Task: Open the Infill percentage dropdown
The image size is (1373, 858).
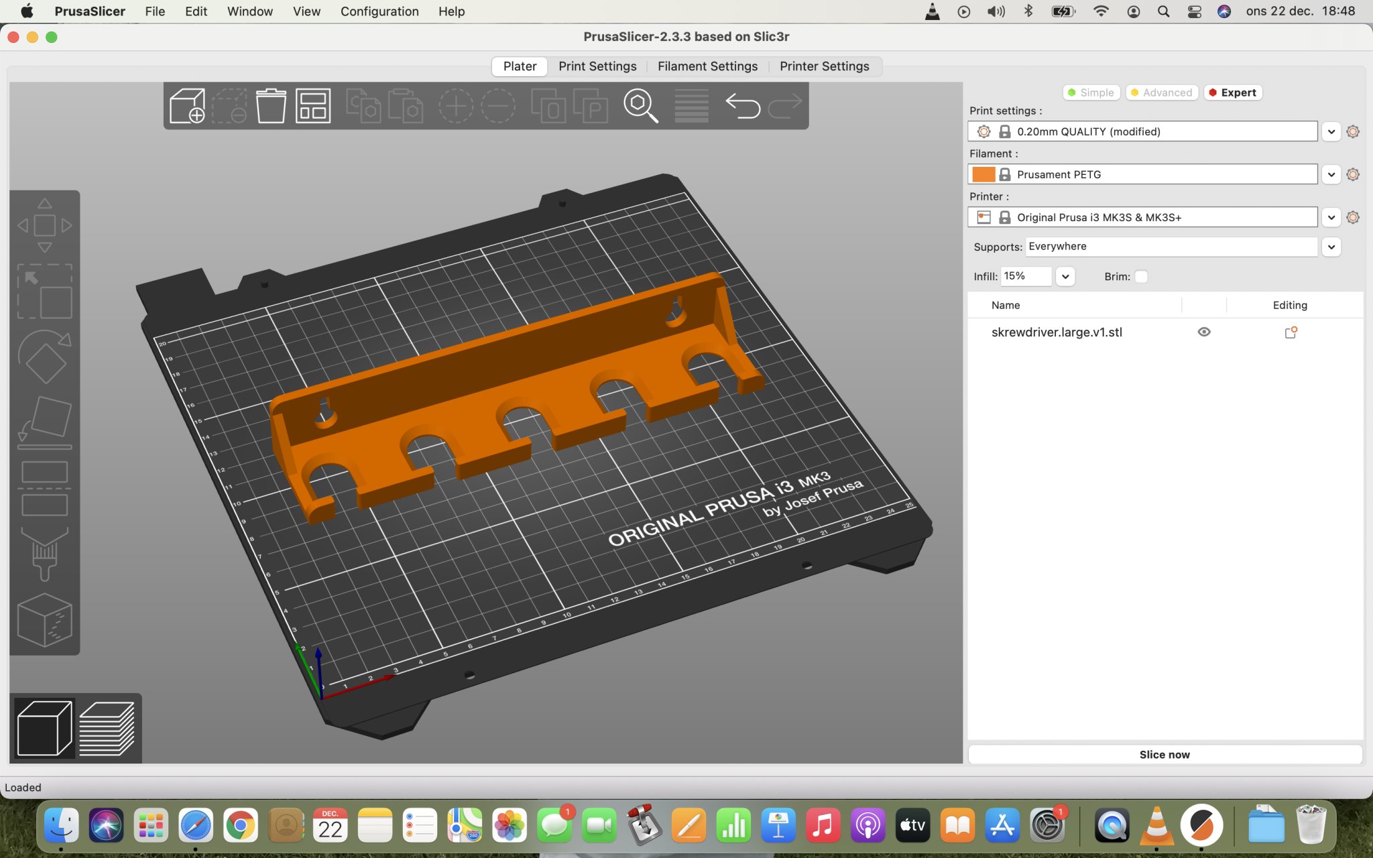Action: coord(1065,276)
